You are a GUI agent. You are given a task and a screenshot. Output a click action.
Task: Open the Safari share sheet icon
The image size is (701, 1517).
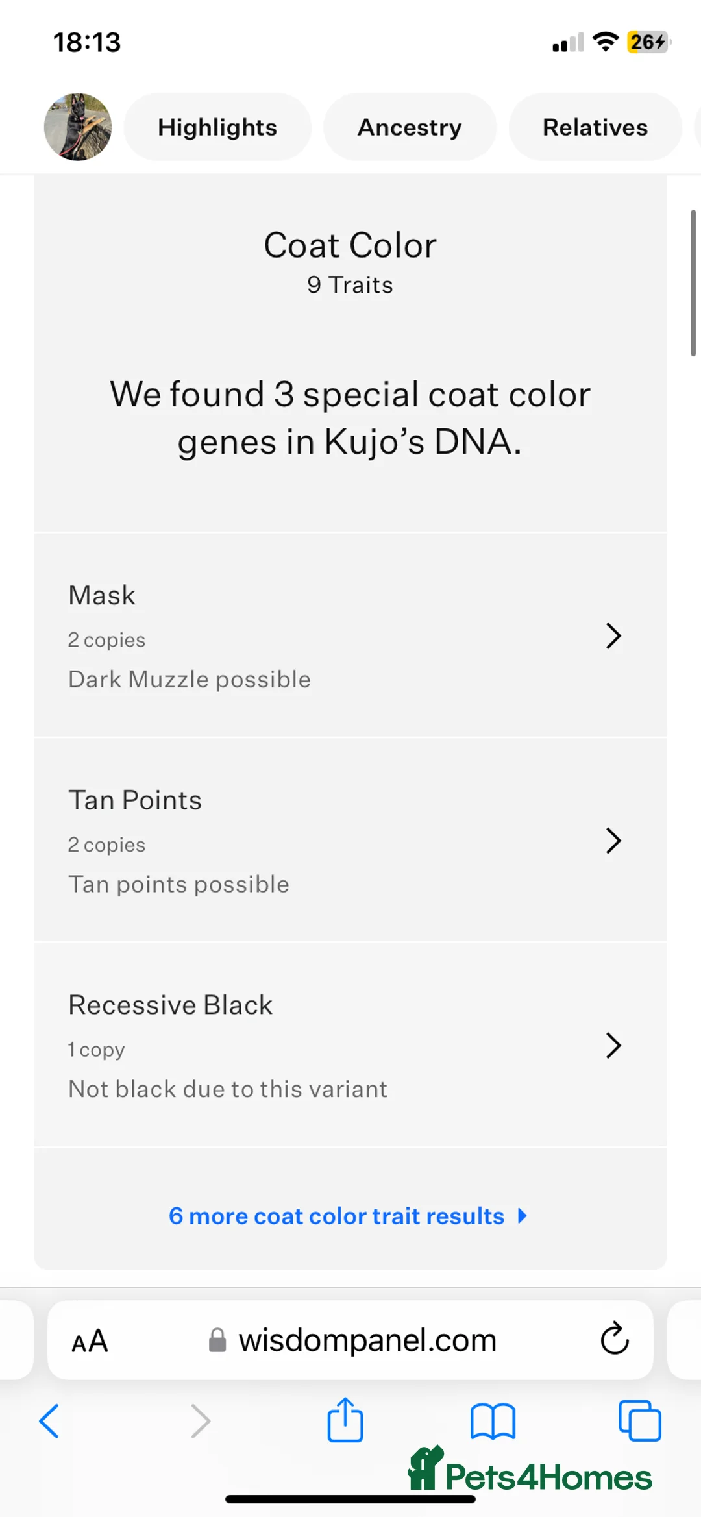tap(345, 1420)
